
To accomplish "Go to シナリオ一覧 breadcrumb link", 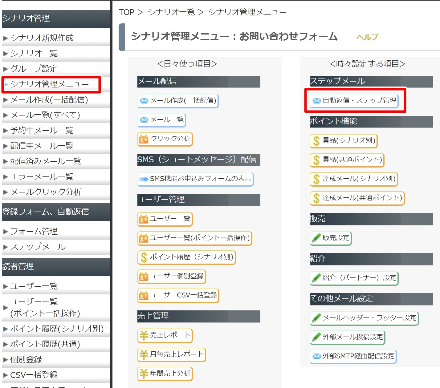I will coord(171,12).
